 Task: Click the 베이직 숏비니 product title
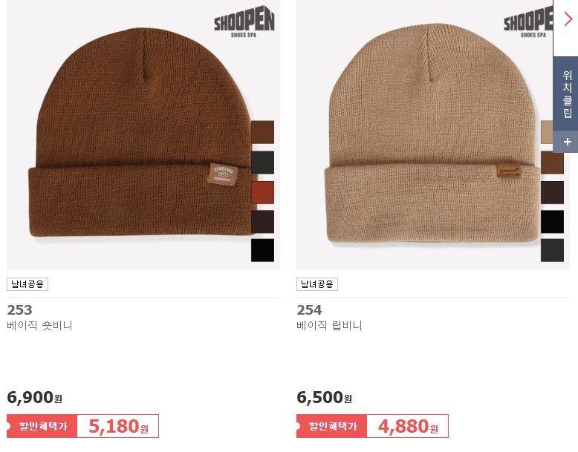pyautogui.click(x=39, y=326)
